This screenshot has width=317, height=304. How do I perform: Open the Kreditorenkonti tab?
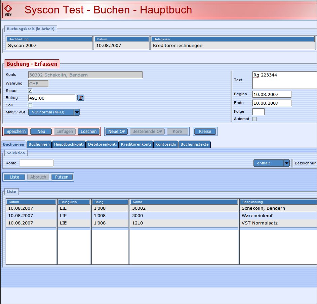click(136, 144)
